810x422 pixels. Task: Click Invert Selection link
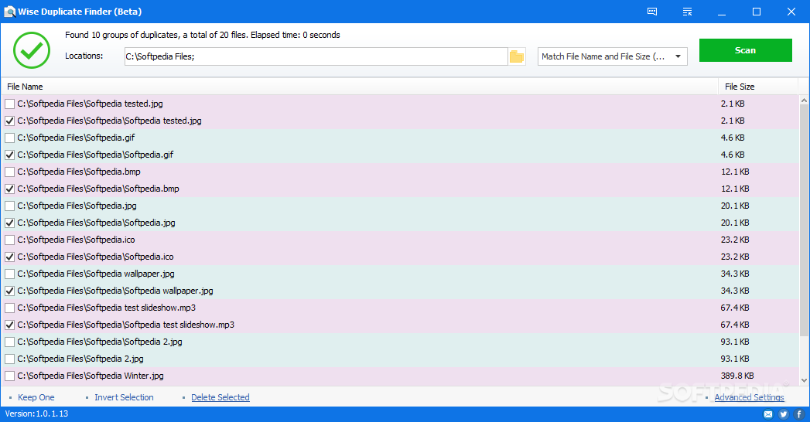coord(124,397)
